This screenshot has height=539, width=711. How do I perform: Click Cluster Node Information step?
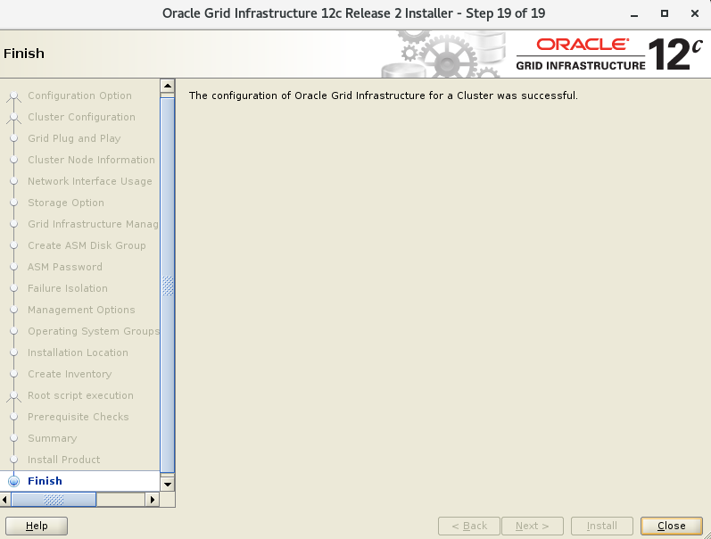(x=91, y=160)
